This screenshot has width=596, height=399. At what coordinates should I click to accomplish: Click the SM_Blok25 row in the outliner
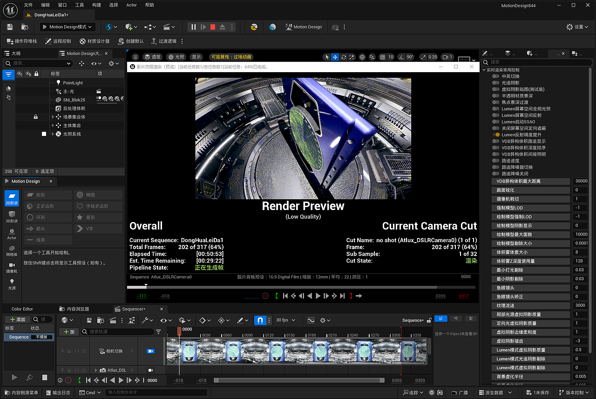coord(70,100)
